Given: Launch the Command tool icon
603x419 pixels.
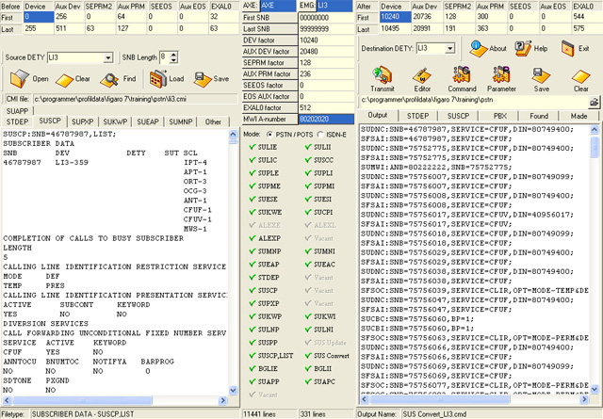Looking at the screenshot, I should (464, 73).
